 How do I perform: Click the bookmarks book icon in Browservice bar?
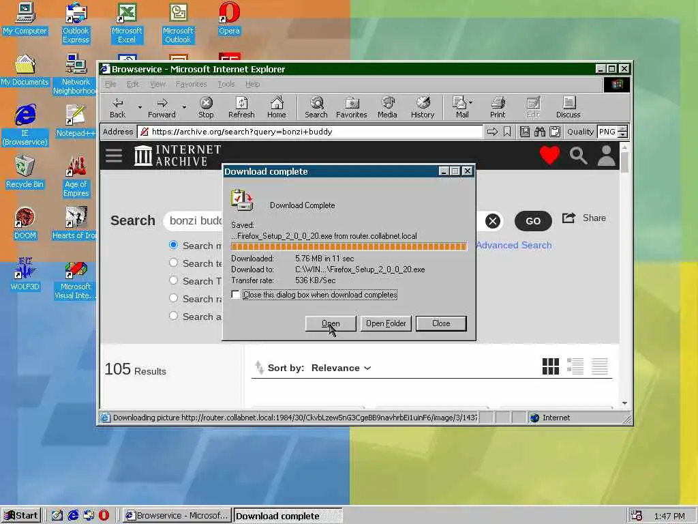pos(525,132)
